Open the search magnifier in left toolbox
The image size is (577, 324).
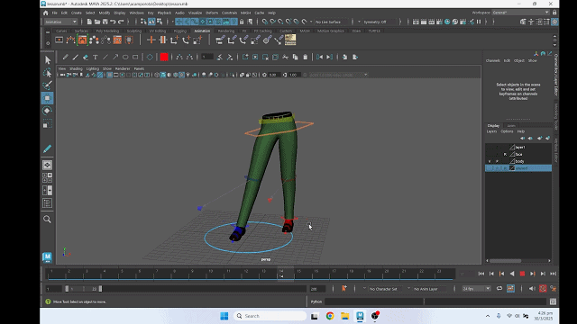coord(47,220)
